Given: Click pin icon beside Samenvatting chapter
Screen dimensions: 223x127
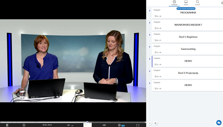Looking at the screenshot, I should 149,47.
